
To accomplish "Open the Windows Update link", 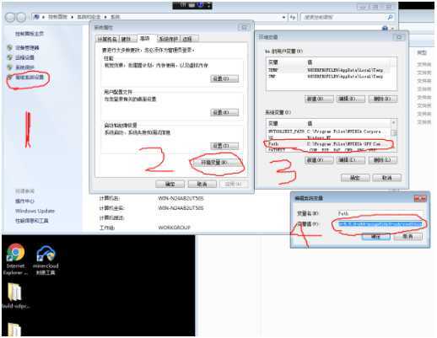I will click(35, 211).
